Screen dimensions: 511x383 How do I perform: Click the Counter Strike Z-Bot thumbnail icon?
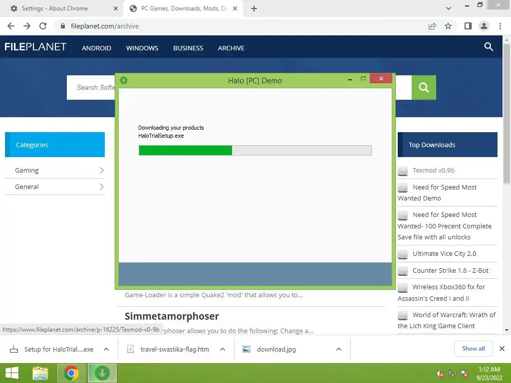click(x=403, y=271)
